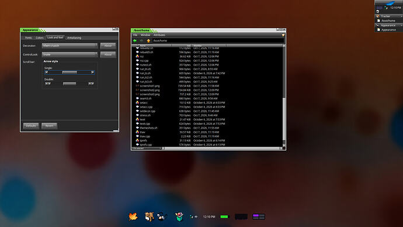Image resolution: width=403 pixels, height=227 pixels.
Task: Switch to the Colors tab
Action: coord(40,38)
